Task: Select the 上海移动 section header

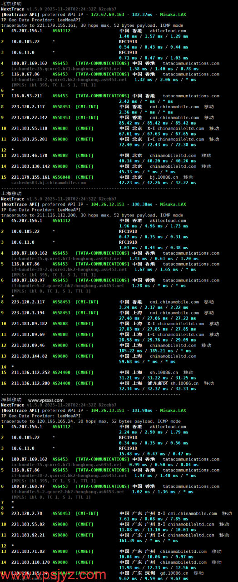Action: pyautogui.click(x=11, y=193)
